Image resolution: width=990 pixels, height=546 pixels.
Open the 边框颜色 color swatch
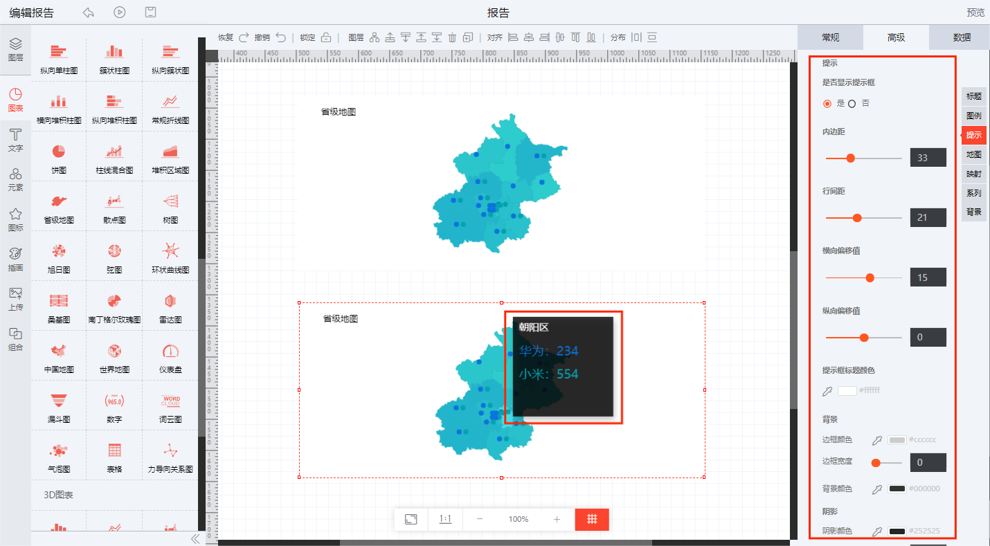tap(897, 439)
